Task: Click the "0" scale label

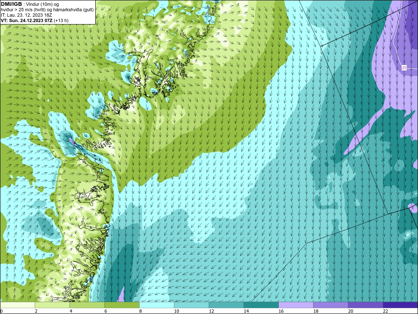Action: 1,311
